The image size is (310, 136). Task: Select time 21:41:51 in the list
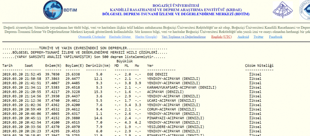pyautogui.click(x=33, y=83)
